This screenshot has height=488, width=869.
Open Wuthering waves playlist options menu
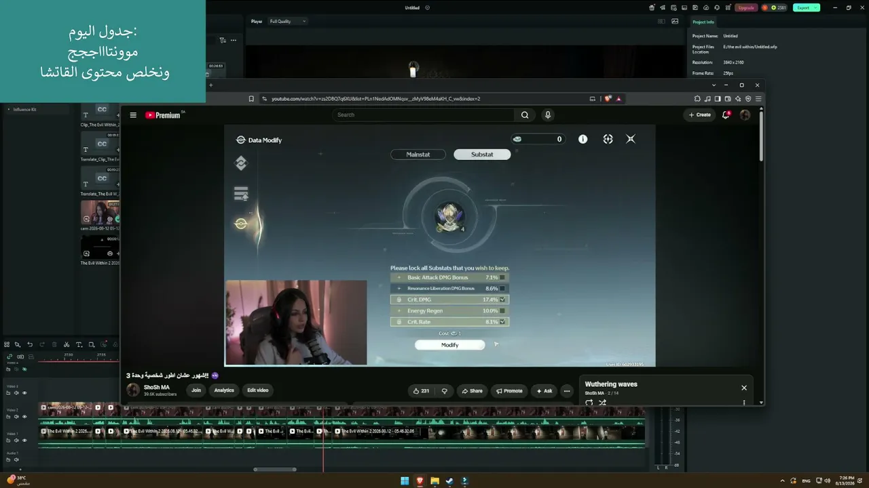pos(744,403)
